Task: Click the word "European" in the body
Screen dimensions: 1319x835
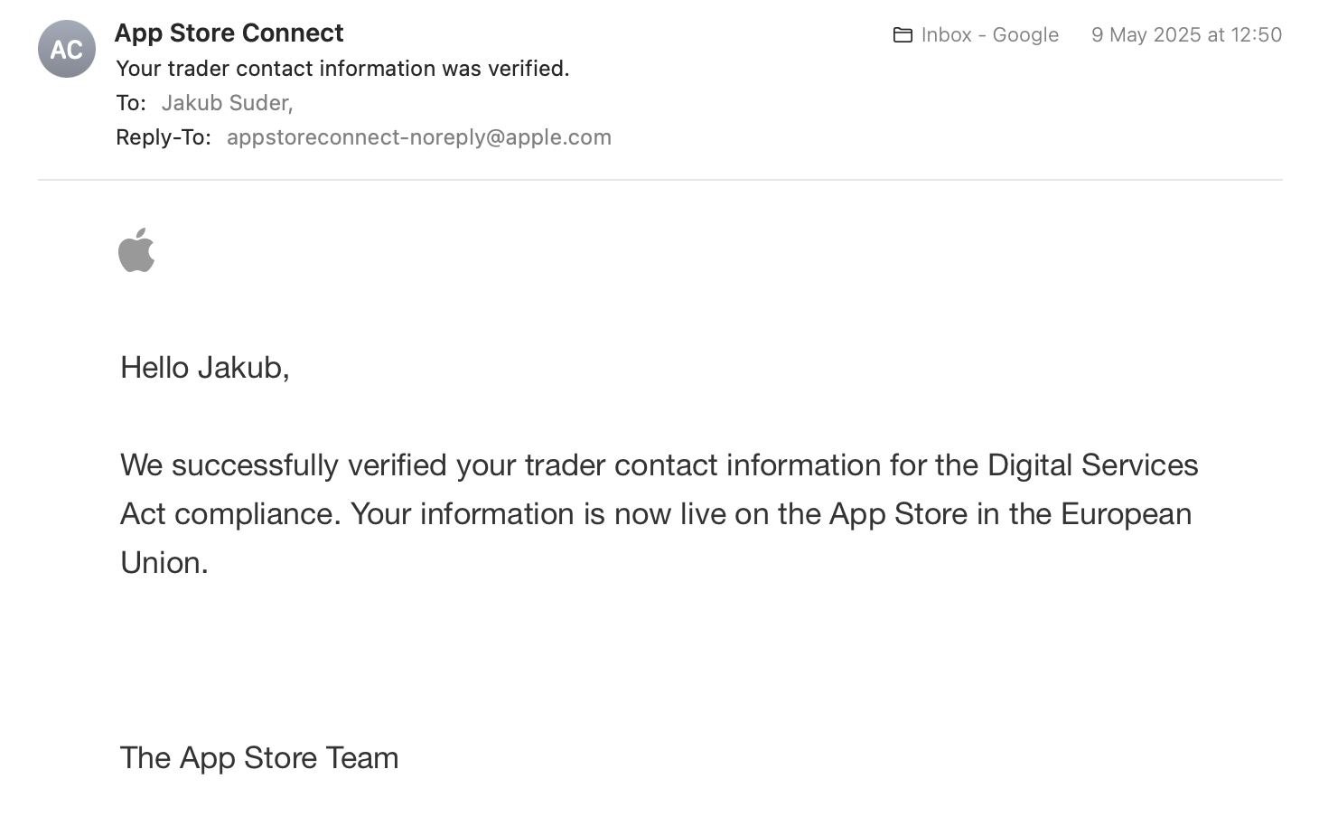Action: [1126, 514]
